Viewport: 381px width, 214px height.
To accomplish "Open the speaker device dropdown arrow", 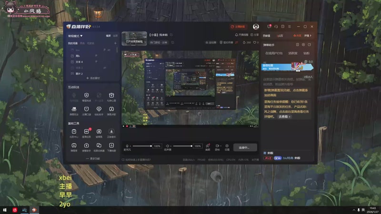I will tap(171, 146).
